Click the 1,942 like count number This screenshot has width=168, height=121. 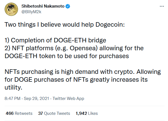81,113
